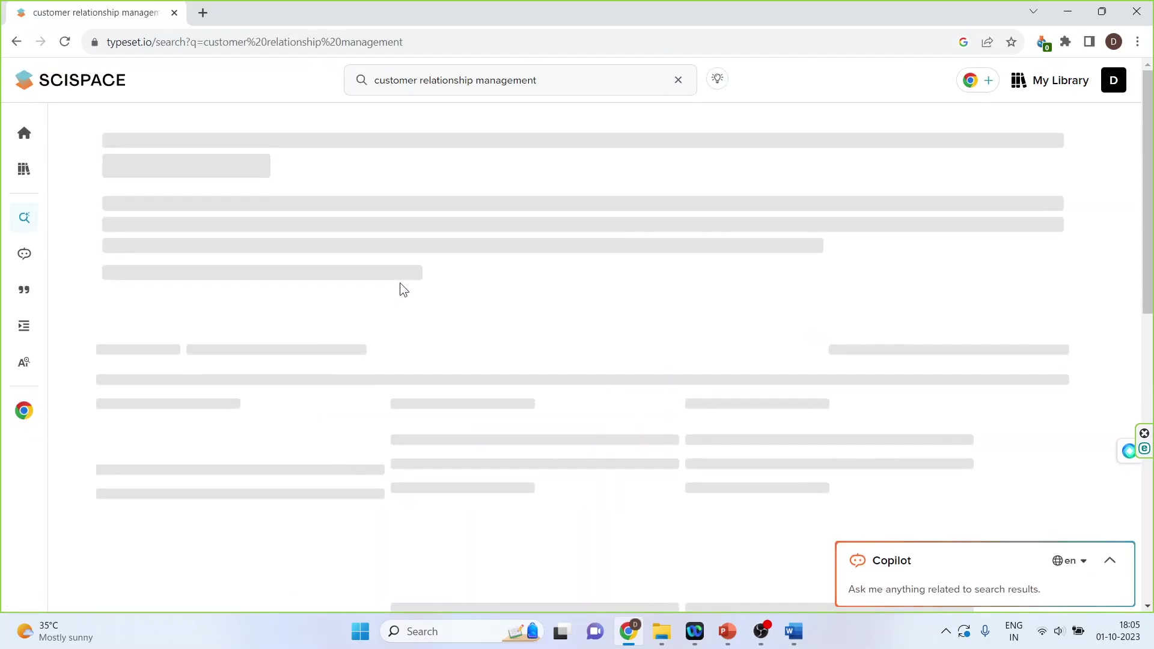
Task: Open My Library
Action: 1049,80
